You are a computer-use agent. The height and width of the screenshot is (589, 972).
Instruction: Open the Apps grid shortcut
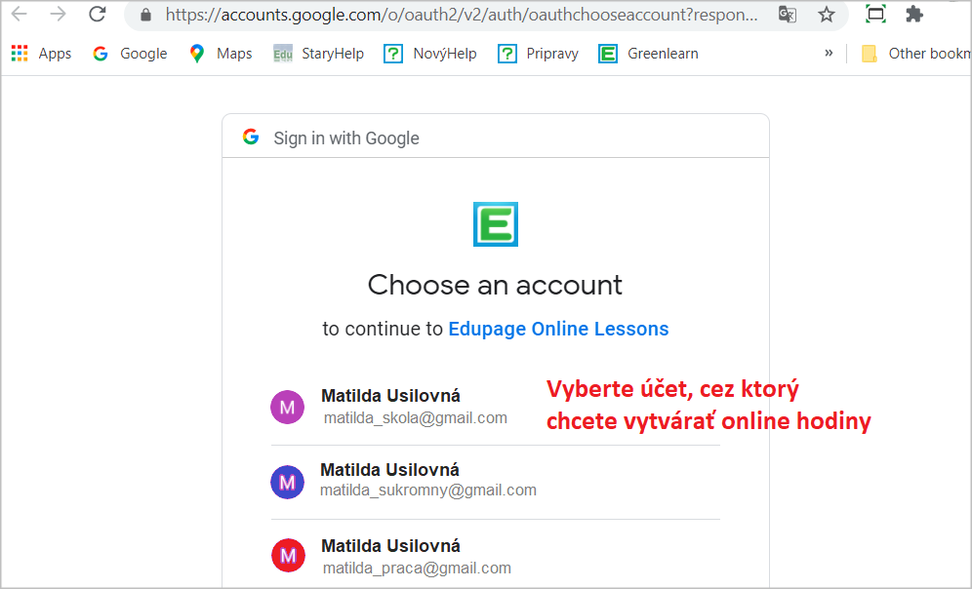[x=42, y=54]
